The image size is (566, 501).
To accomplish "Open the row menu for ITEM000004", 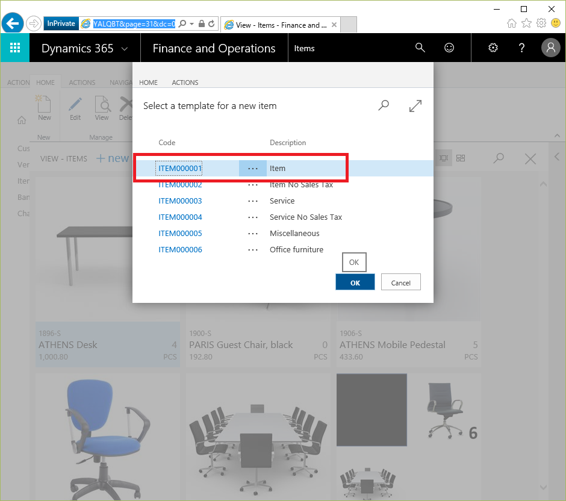I will 253,217.
